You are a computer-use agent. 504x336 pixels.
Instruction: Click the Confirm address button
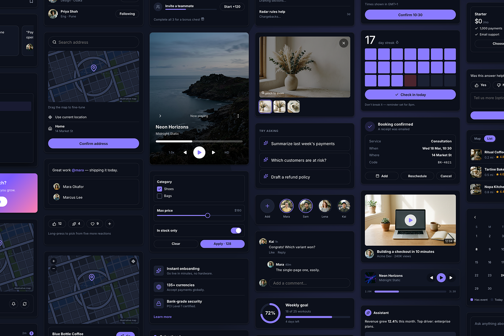point(94,144)
